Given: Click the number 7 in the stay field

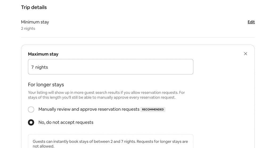Looking at the screenshot, I should (x=32, y=67).
